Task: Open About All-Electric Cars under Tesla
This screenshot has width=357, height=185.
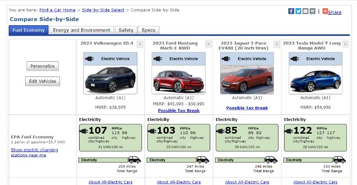Action: (x=315, y=182)
